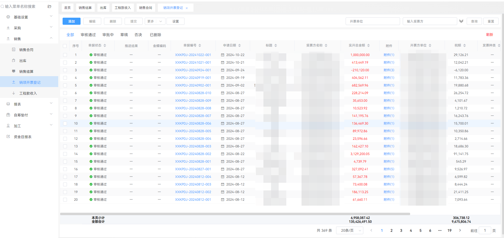504x238 pixels.
Task: Click the double-chevron advanced filter icon
Action: point(461,21)
